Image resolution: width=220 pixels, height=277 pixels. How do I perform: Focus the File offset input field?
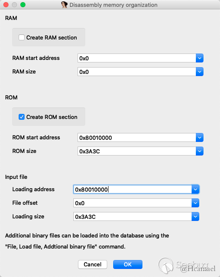point(133,203)
